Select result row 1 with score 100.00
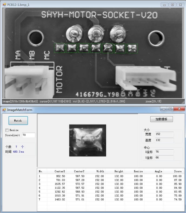The height and width of the screenshot is (213, 186). pos(108,176)
